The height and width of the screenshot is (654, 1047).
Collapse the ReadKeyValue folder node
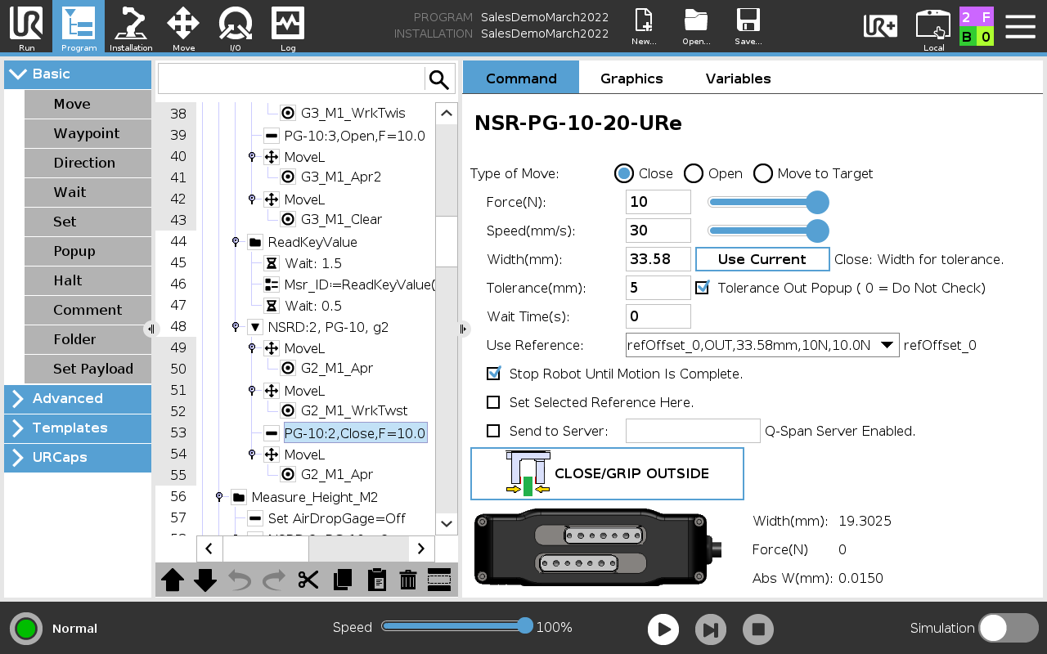point(236,242)
